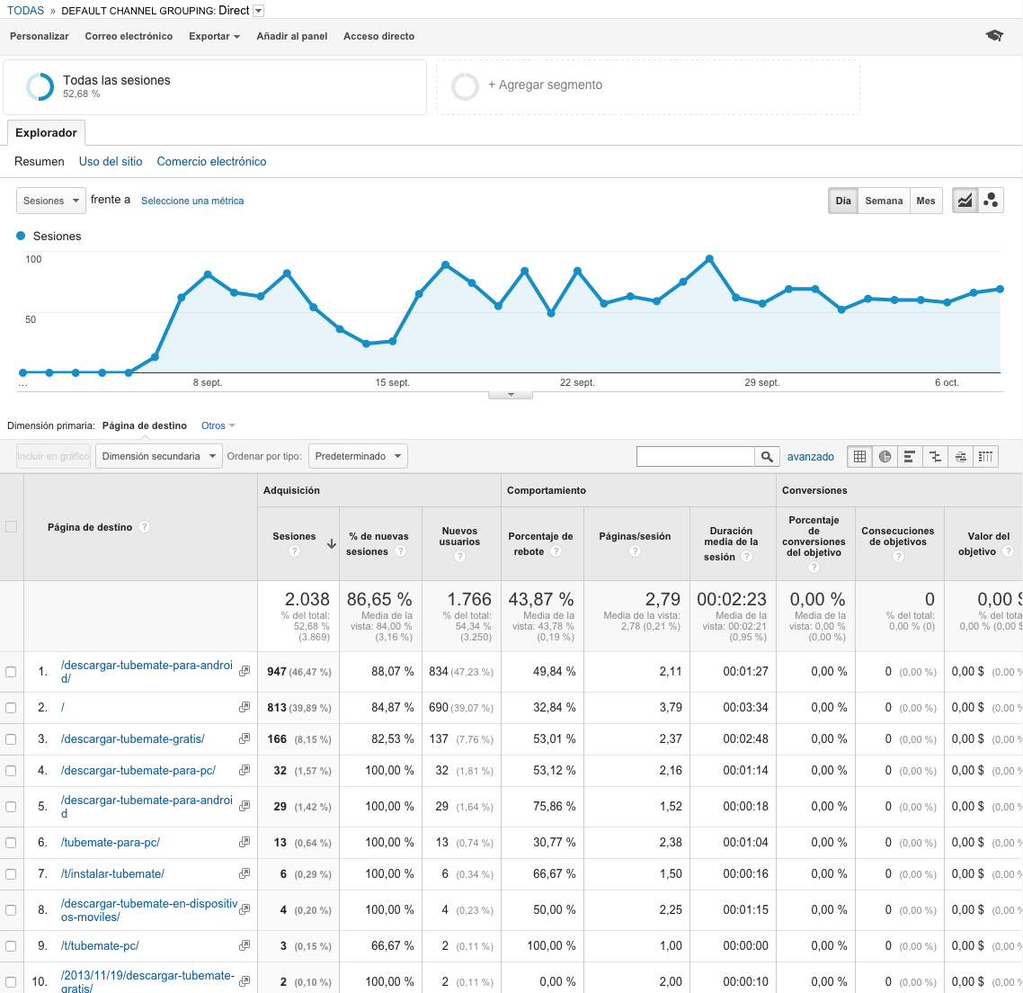Switch to the Resumen sub-tab

[40, 161]
